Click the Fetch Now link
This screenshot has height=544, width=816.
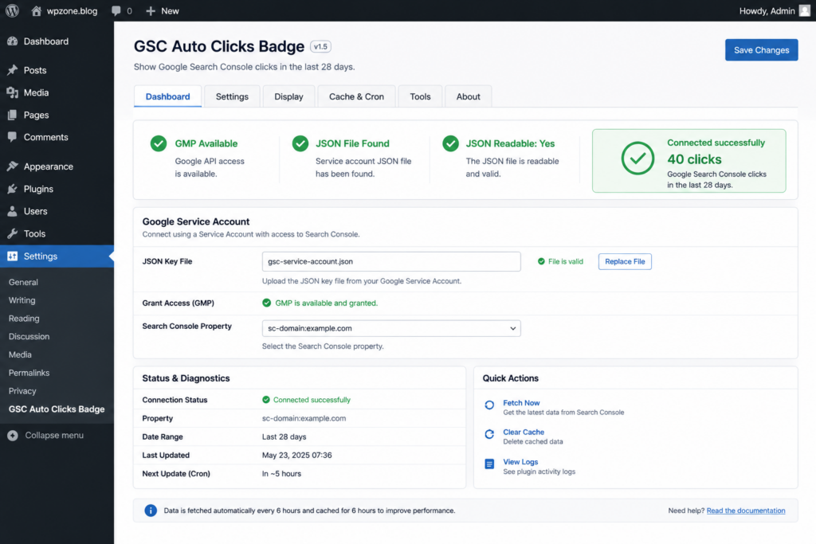click(521, 402)
